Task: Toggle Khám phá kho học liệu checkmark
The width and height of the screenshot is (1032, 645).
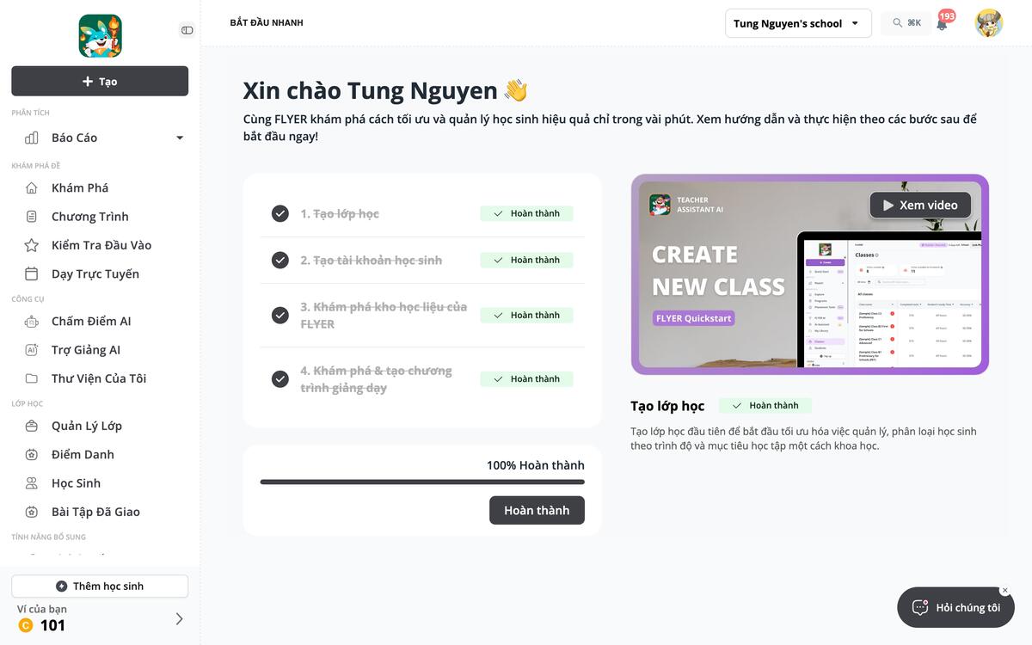Action: tap(279, 315)
